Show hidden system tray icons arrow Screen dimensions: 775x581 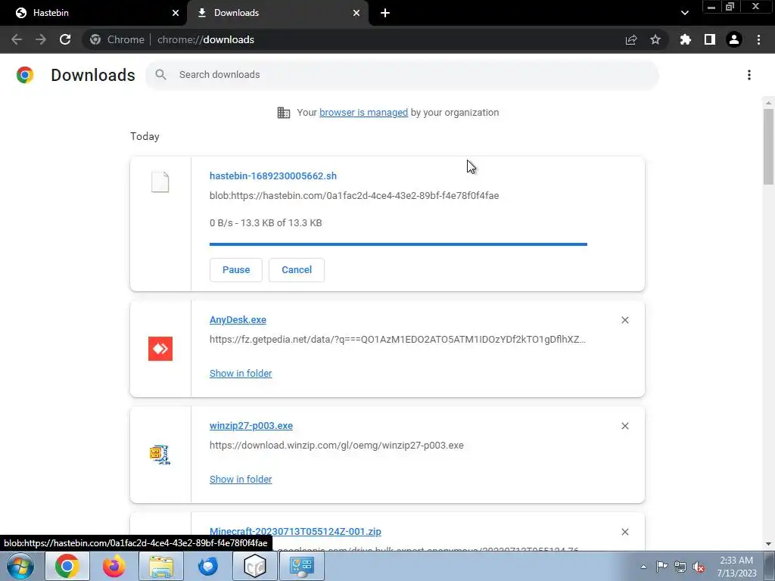pos(643,567)
